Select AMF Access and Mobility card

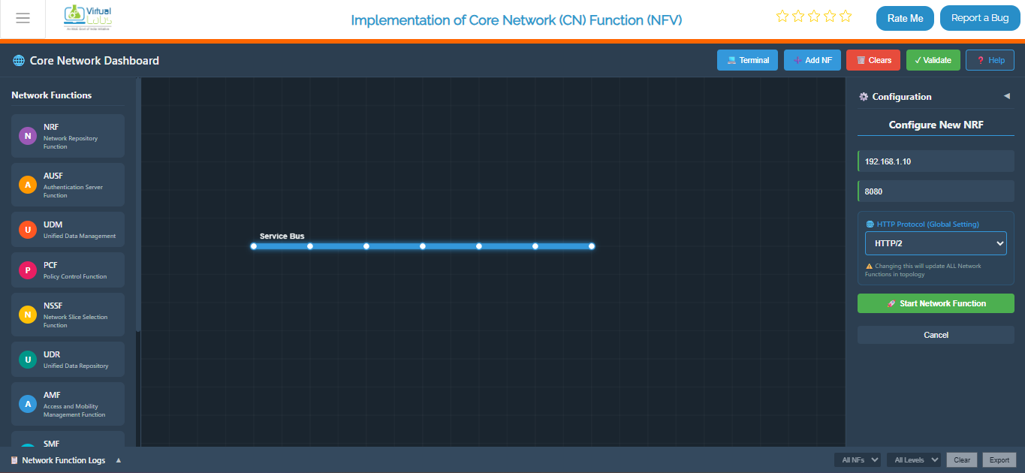click(x=68, y=404)
